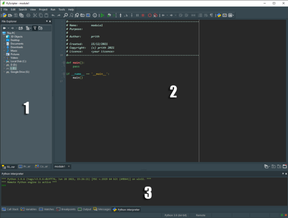Open the main toolbar's back-arrow history dropdown

tap(167, 16)
